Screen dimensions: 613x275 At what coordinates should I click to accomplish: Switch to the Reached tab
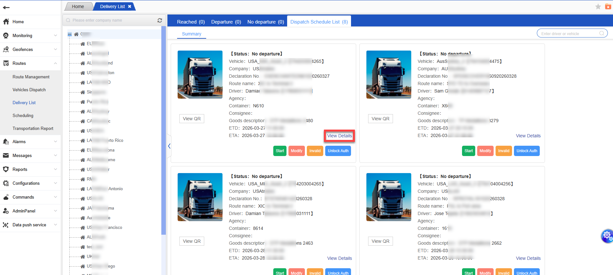click(191, 22)
